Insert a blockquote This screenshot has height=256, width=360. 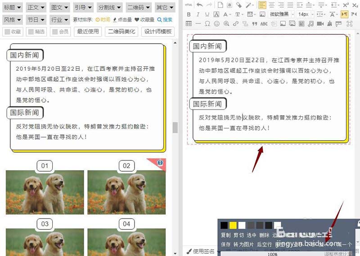(254, 23)
